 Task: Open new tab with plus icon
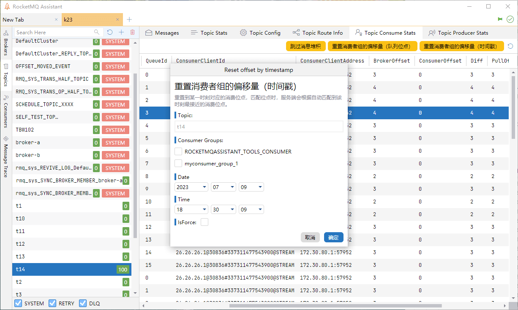[129, 19]
